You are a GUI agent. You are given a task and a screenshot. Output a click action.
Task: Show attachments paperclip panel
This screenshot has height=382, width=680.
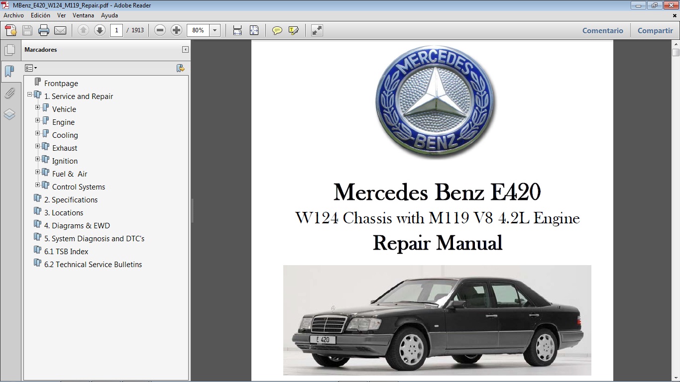coord(9,93)
